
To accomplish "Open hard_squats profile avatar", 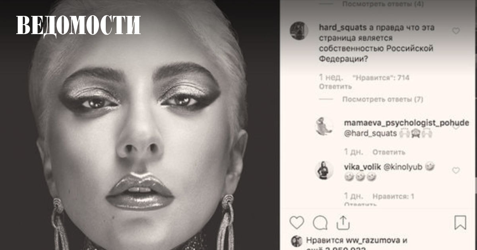I will tap(300, 31).
